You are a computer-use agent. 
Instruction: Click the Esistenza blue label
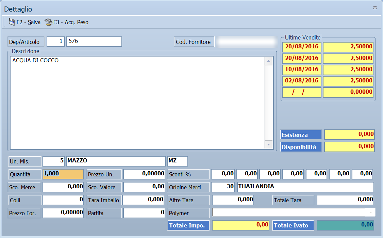click(x=301, y=135)
